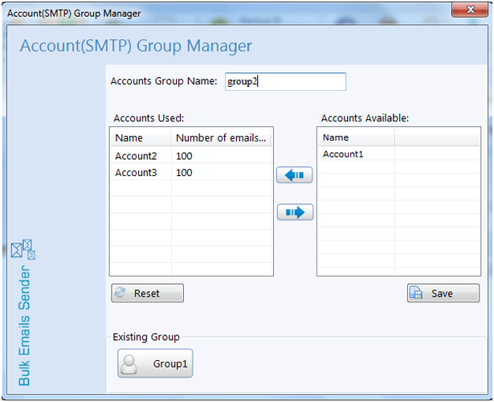Click the Reset button
The height and width of the screenshot is (402, 494).
click(148, 293)
